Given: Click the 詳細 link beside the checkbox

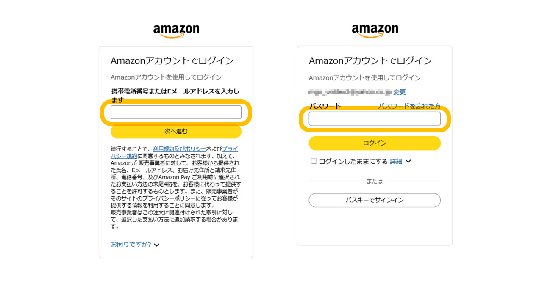Looking at the screenshot, I should (396, 161).
